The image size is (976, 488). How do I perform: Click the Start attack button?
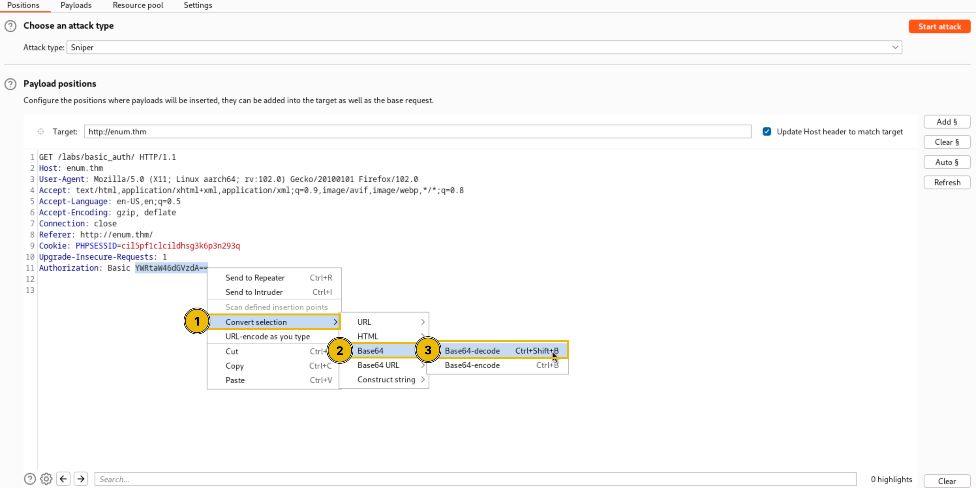click(x=939, y=26)
